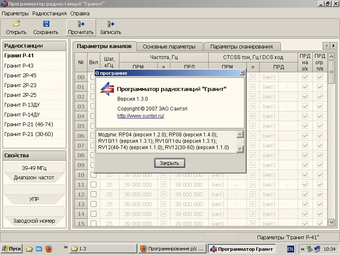
Task: Click frequency copy '=' icon in row 11
Action: pos(164,184)
